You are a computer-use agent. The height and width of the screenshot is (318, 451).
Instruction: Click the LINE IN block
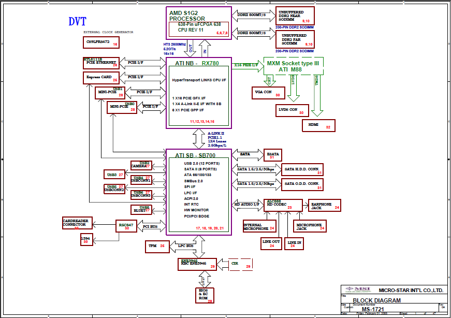[294, 243]
